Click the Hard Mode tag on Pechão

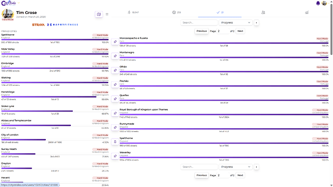coord(322,81)
